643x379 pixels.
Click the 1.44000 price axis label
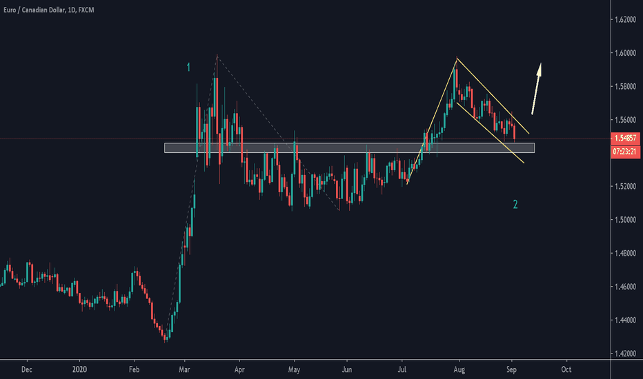[625, 320]
